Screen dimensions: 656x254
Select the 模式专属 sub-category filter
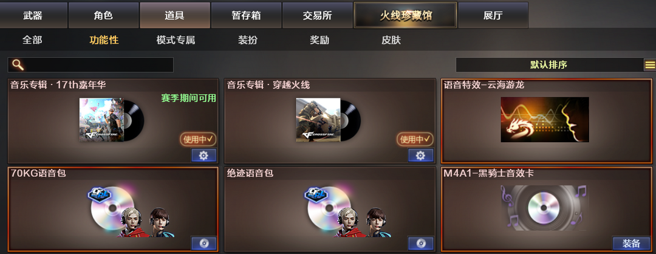coord(176,40)
